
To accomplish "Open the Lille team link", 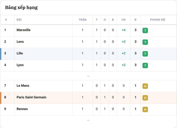I will (x=20, y=53).
